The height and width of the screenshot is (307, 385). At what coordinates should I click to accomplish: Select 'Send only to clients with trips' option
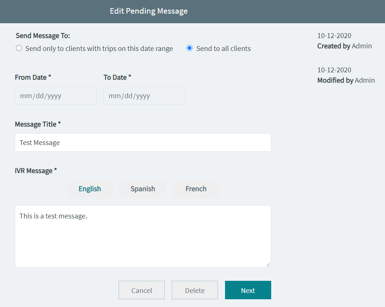point(18,48)
